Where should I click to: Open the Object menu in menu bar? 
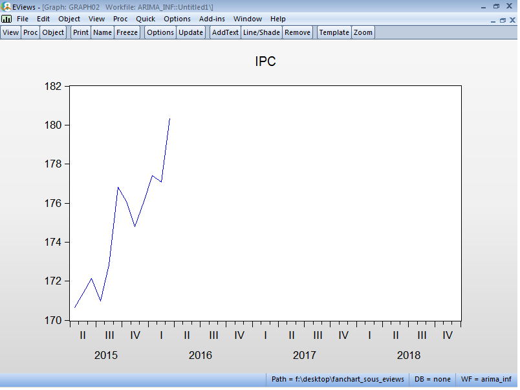pyautogui.click(x=69, y=19)
